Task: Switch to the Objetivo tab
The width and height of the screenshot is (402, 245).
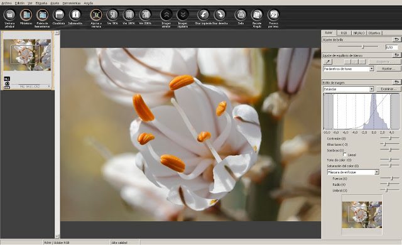Action: [374, 33]
